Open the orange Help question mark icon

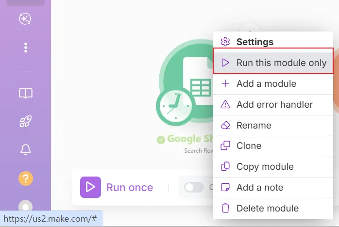point(25,178)
